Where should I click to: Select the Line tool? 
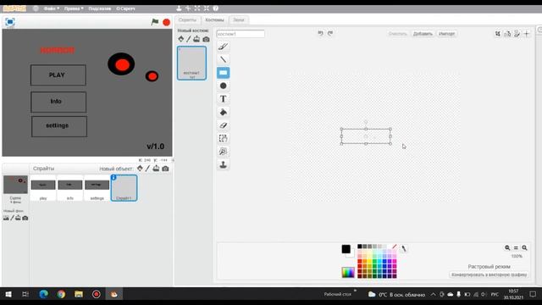223,59
